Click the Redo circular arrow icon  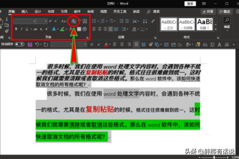point(46,45)
